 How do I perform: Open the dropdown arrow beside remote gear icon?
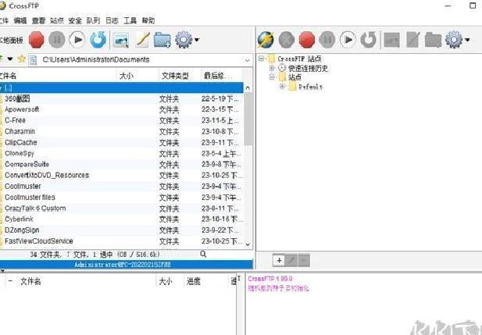(x=467, y=40)
